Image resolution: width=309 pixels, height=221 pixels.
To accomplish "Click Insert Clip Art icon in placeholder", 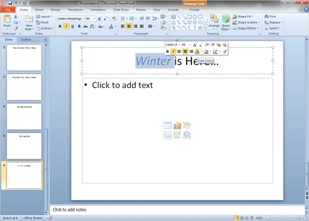I will click(x=177, y=135).
